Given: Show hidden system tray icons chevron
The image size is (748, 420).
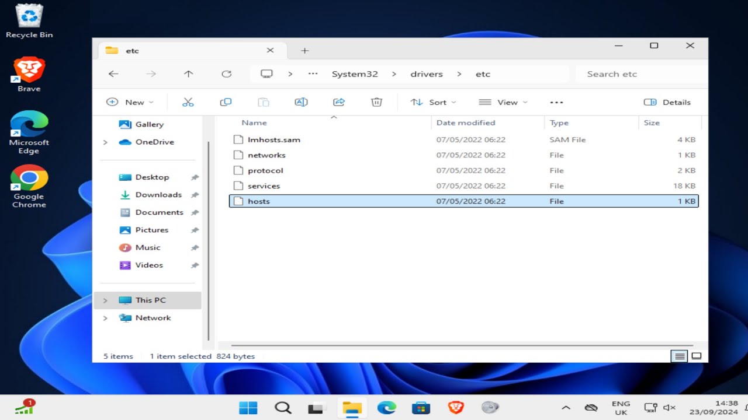Looking at the screenshot, I should (x=566, y=408).
